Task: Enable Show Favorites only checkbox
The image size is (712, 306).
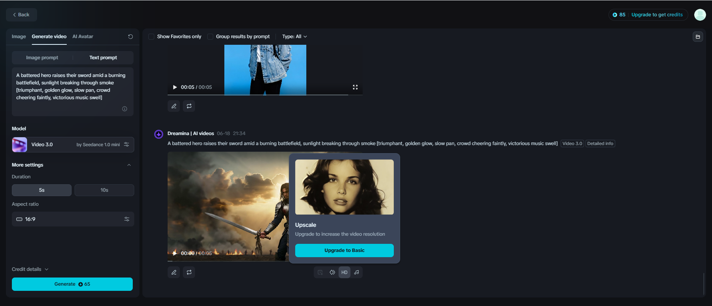Action: coord(151,37)
